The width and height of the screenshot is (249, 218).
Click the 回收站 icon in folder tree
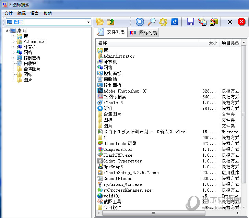click(x=19, y=63)
